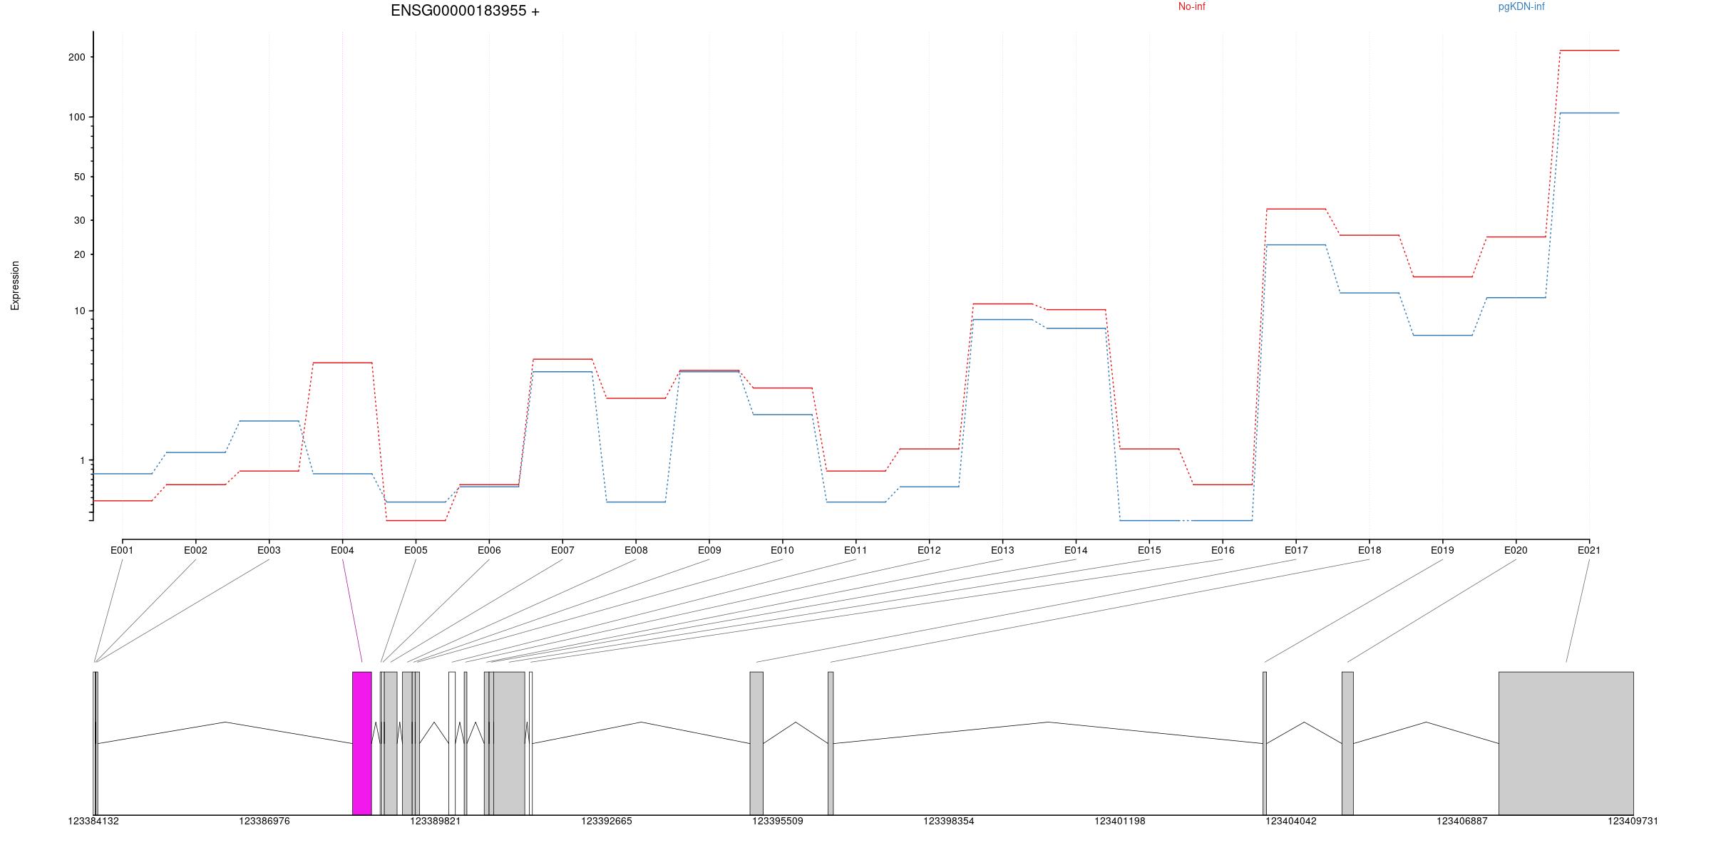Click exon label E004
The height and width of the screenshot is (855, 1711).
tap(342, 550)
